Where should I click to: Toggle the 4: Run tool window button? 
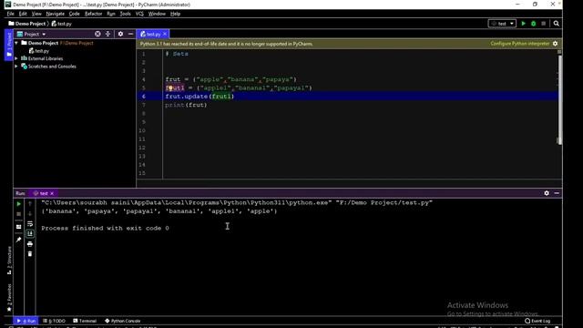tap(26, 321)
